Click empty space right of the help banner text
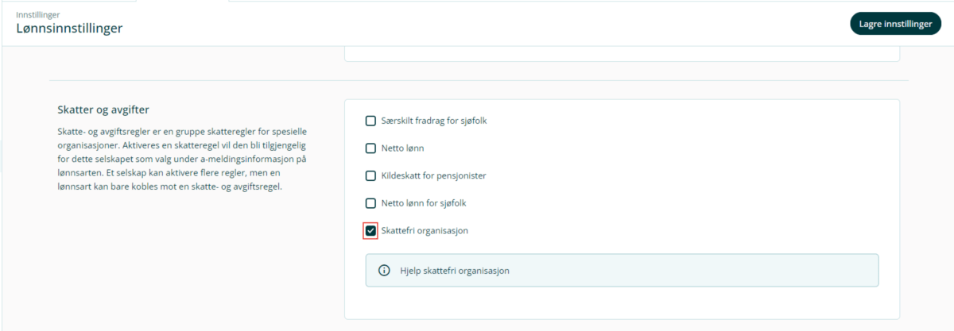This screenshot has height=331, width=954. click(x=692, y=271)
